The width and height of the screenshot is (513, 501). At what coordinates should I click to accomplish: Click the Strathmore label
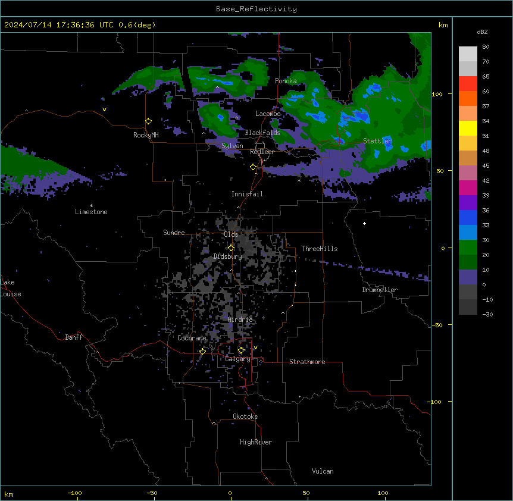(307, 362)
